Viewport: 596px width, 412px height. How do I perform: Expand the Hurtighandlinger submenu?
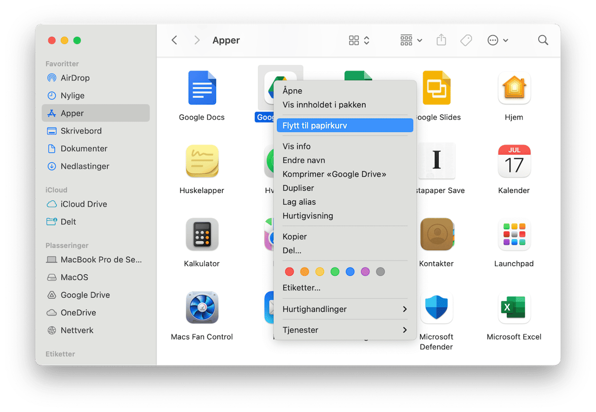[345, 309]
